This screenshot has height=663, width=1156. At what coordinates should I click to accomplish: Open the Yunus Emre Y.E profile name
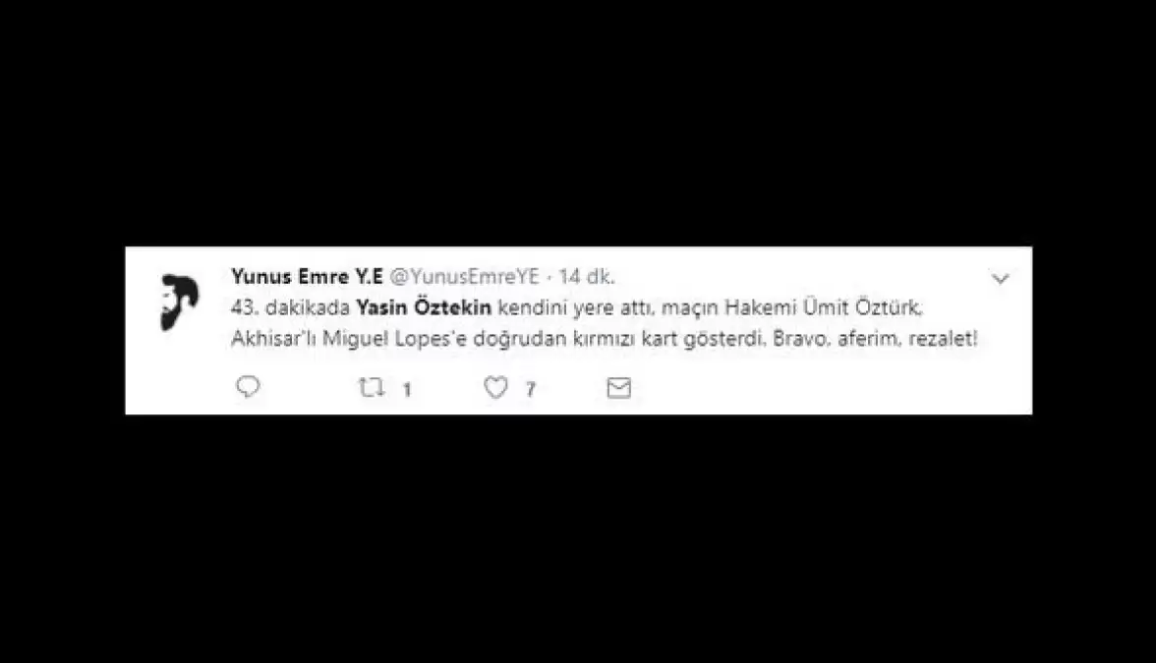click(x=307, y=276)
